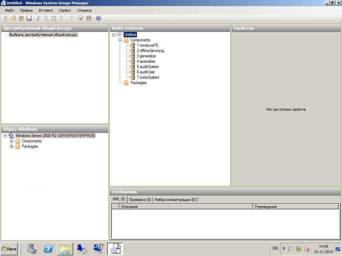Launch PowerShell from the taskbar
This screenshot has height=256, width=342.
(48, 249)
